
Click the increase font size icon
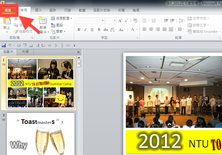point(120,21)
